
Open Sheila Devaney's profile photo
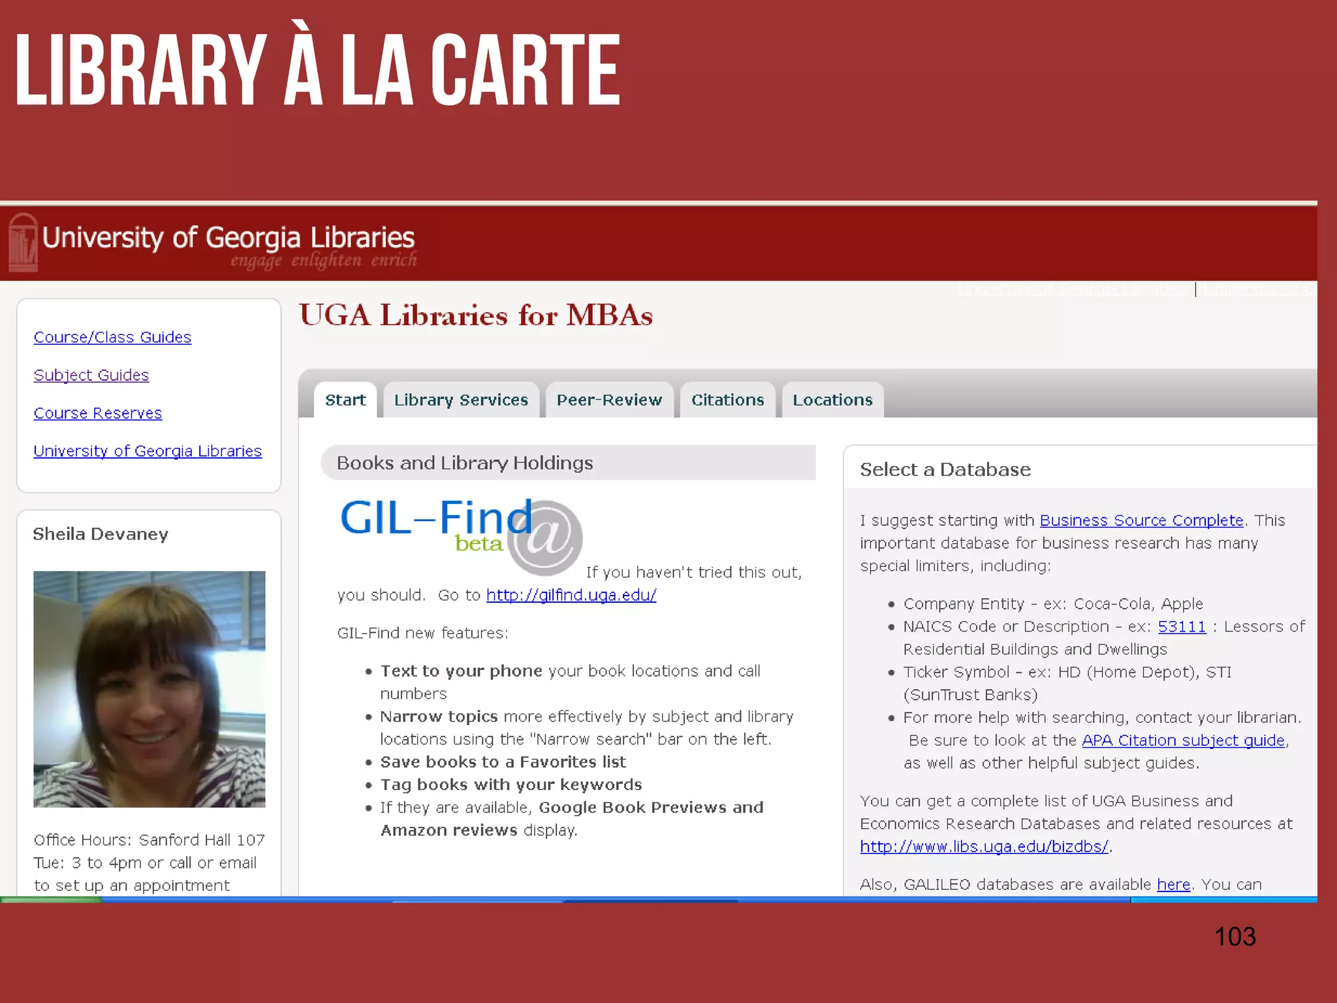pos(149,689)
